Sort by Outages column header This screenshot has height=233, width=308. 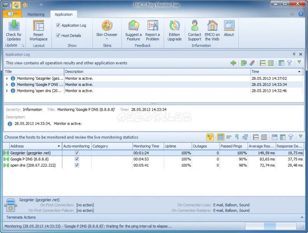(x=206, y=146)
